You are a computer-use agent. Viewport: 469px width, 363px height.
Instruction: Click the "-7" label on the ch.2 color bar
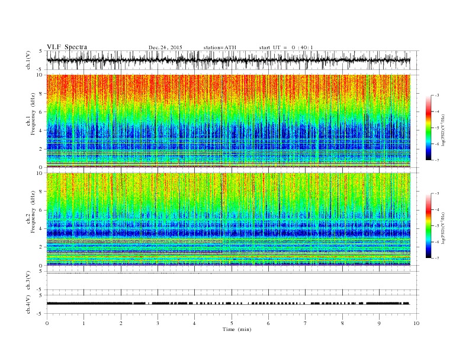436,258
